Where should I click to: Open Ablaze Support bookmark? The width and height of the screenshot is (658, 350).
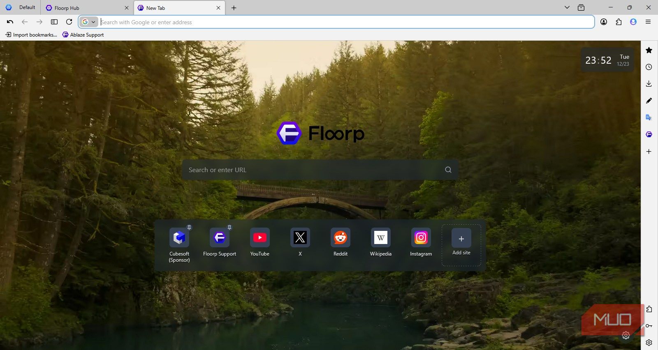coord(83,35)
